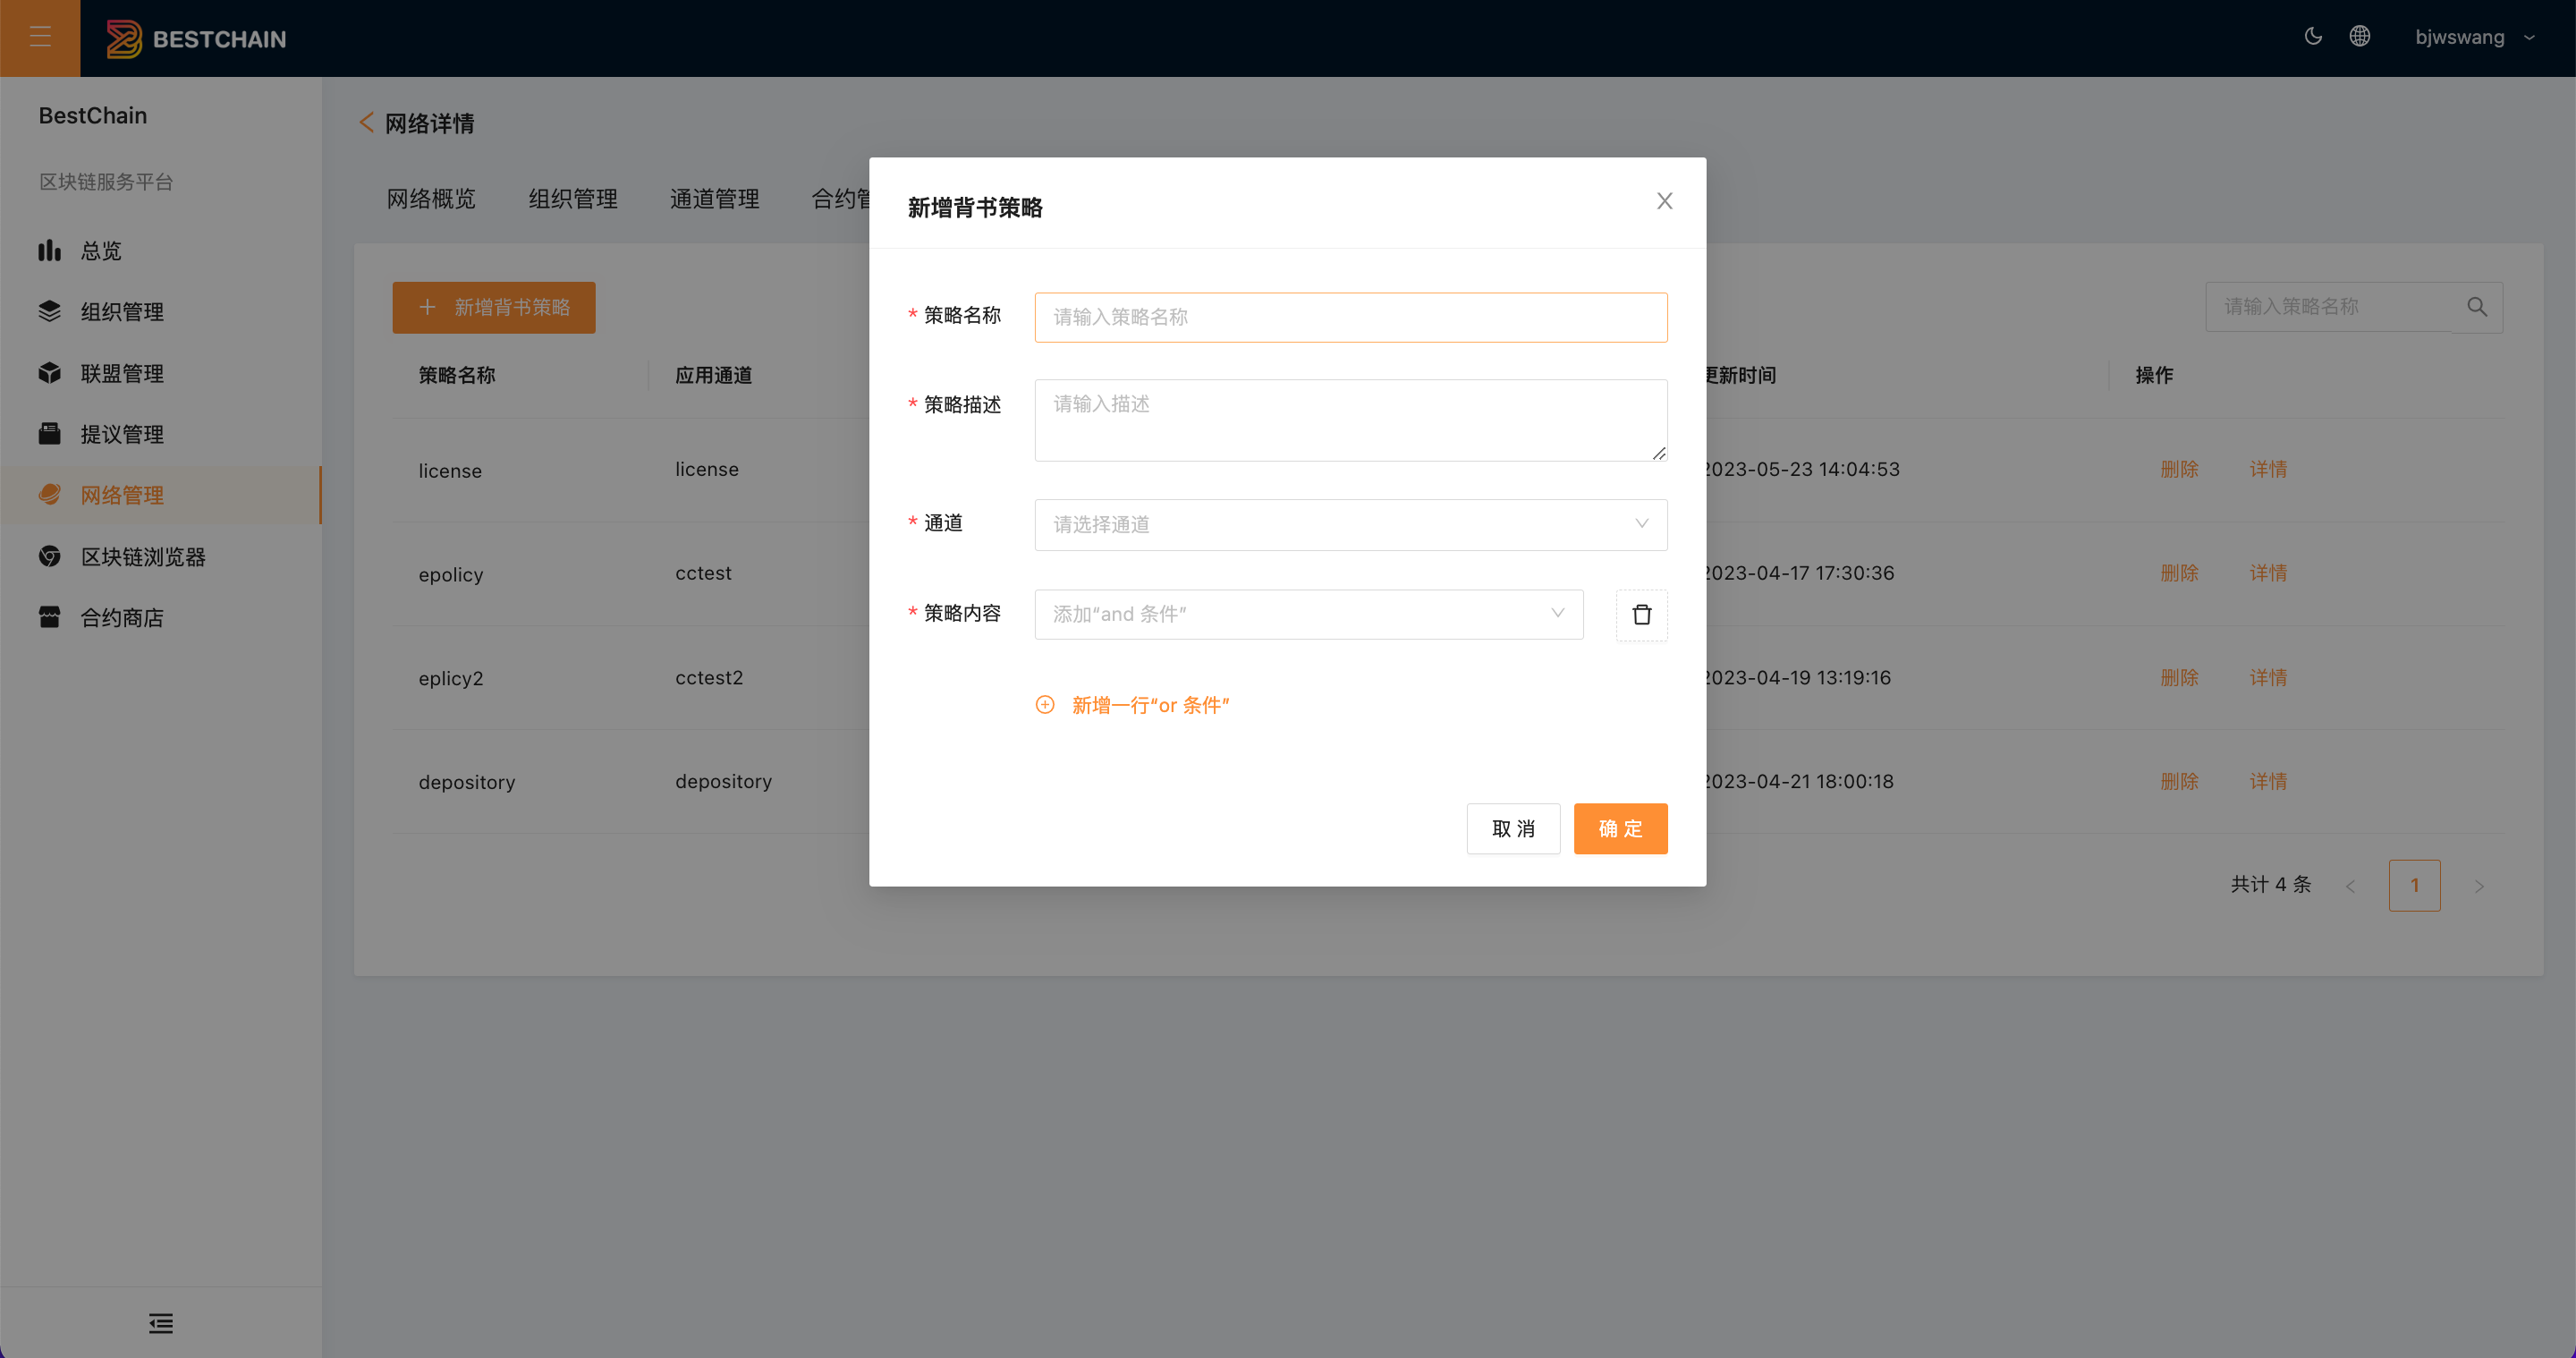Click the 总览 bar chart icon

(50, 250)
